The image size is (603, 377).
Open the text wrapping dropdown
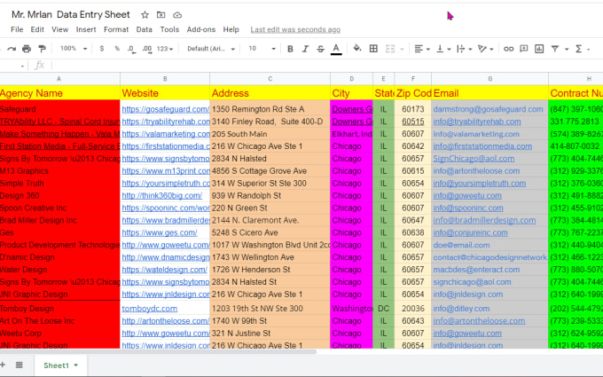[x=464, y=49]
